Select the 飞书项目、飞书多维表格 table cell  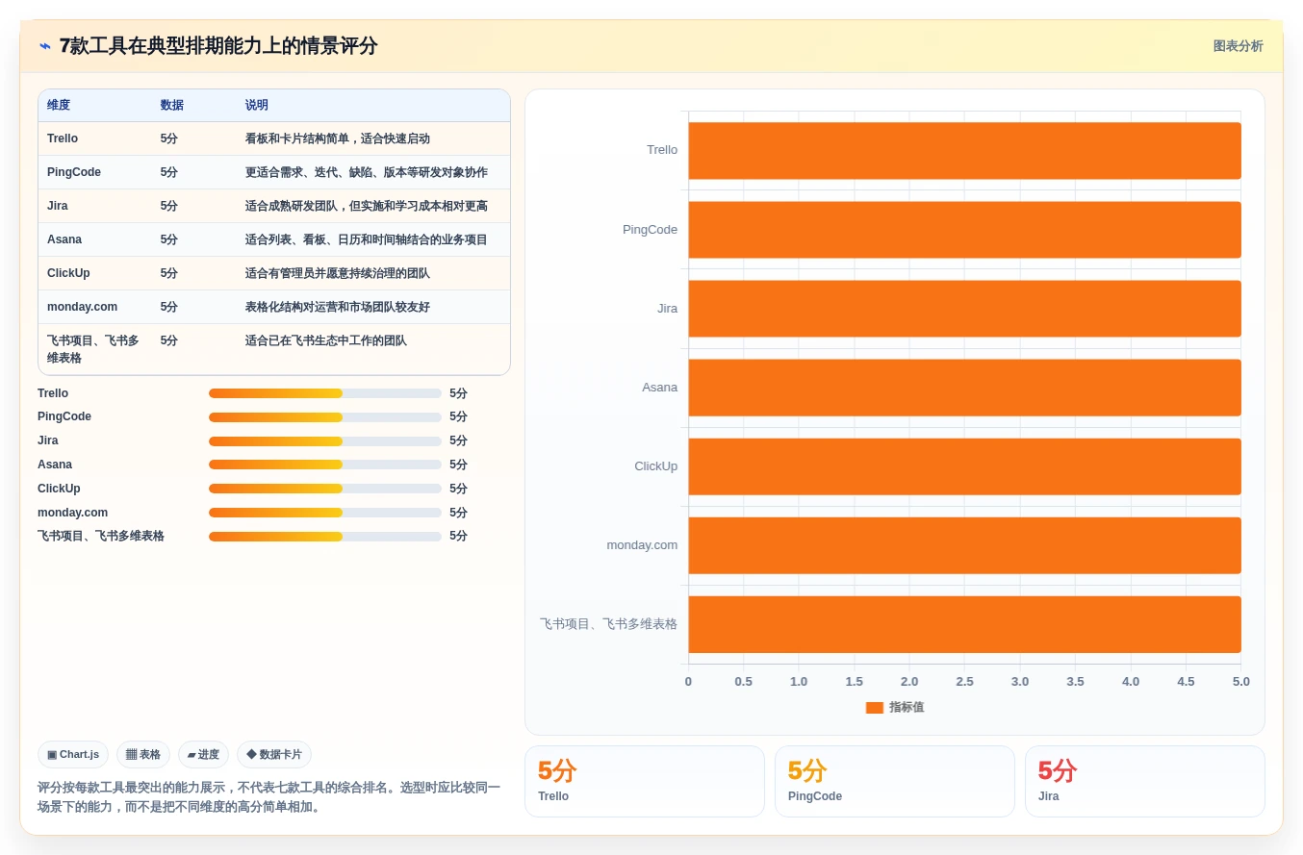pos(93,349)
